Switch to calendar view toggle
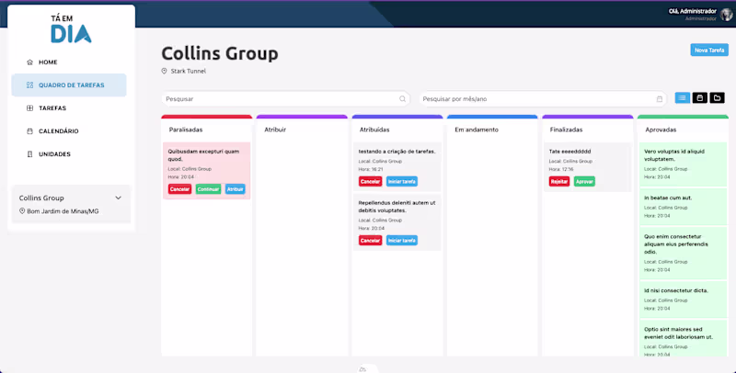 (700, 97)
